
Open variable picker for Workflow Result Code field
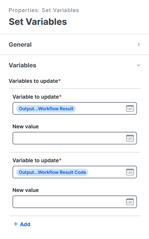click(130, 172)
